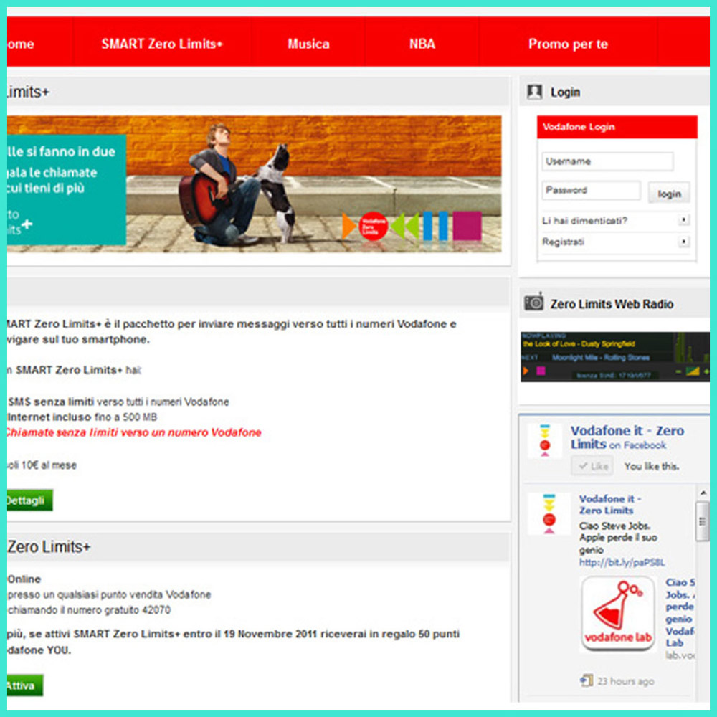Open the Vodafone it - Zero Limits feed author link
This screenshot has height=717, width=717.
(610, 504)
